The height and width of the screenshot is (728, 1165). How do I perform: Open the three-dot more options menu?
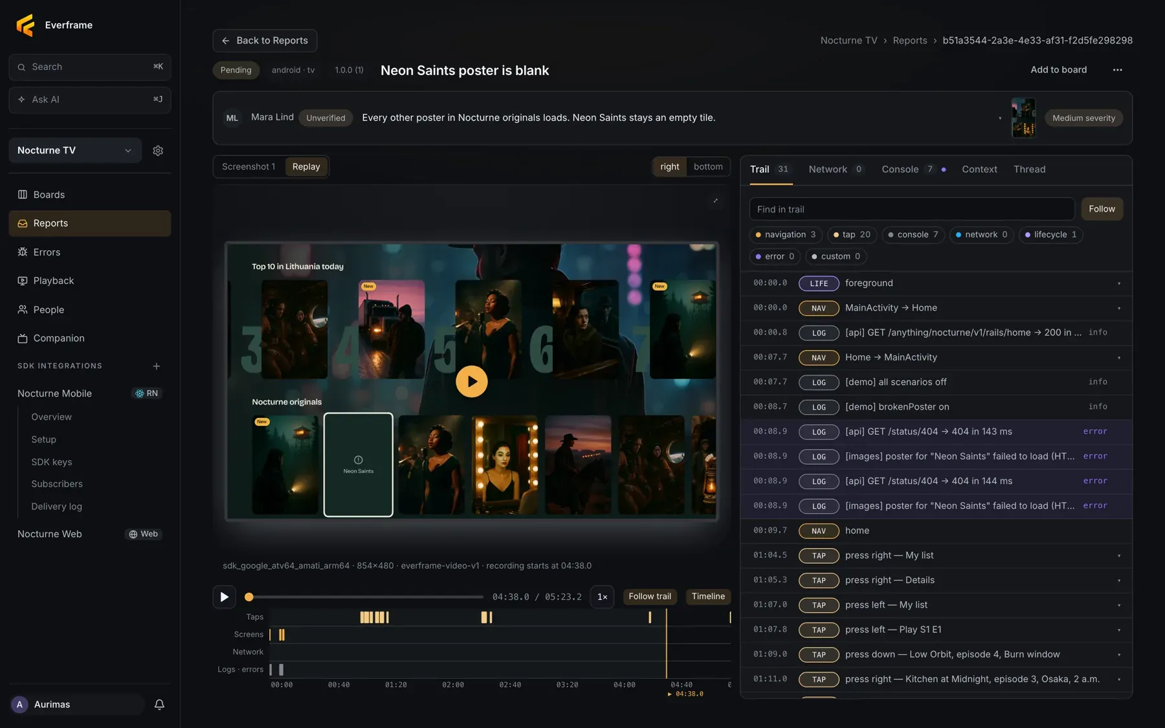point(1117,70)
